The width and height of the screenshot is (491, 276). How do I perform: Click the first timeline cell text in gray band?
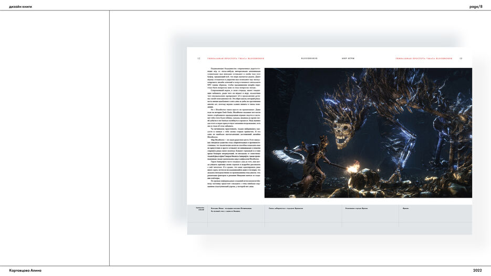click(231, 210)
